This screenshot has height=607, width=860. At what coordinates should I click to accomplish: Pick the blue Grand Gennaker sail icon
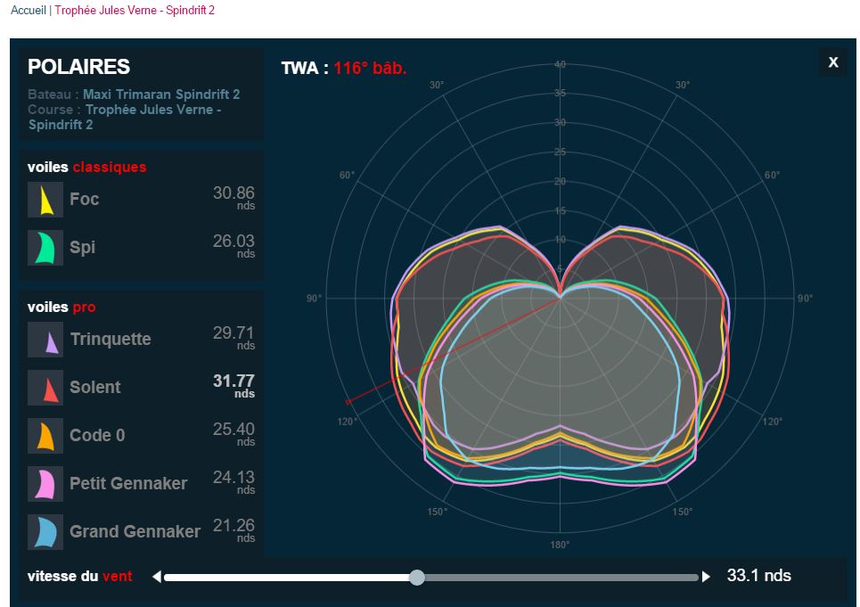point(45,532)
